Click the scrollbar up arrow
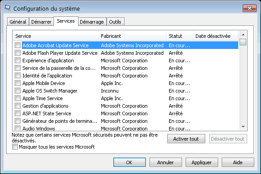 (x=243, y=35)
